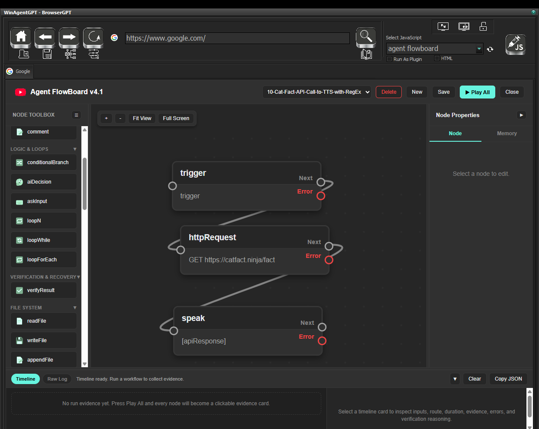Save the workflow
Screen dimensions: 539x429
tap(444, 92)
